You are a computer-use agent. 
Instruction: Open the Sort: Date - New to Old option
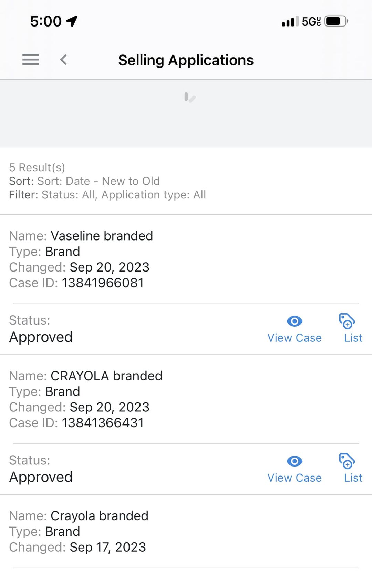tap(84, 181)
